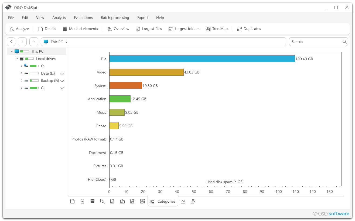Select Local drives in the tree
The height and width of the screenshot is (221, 355).
[x=46, y=59]
